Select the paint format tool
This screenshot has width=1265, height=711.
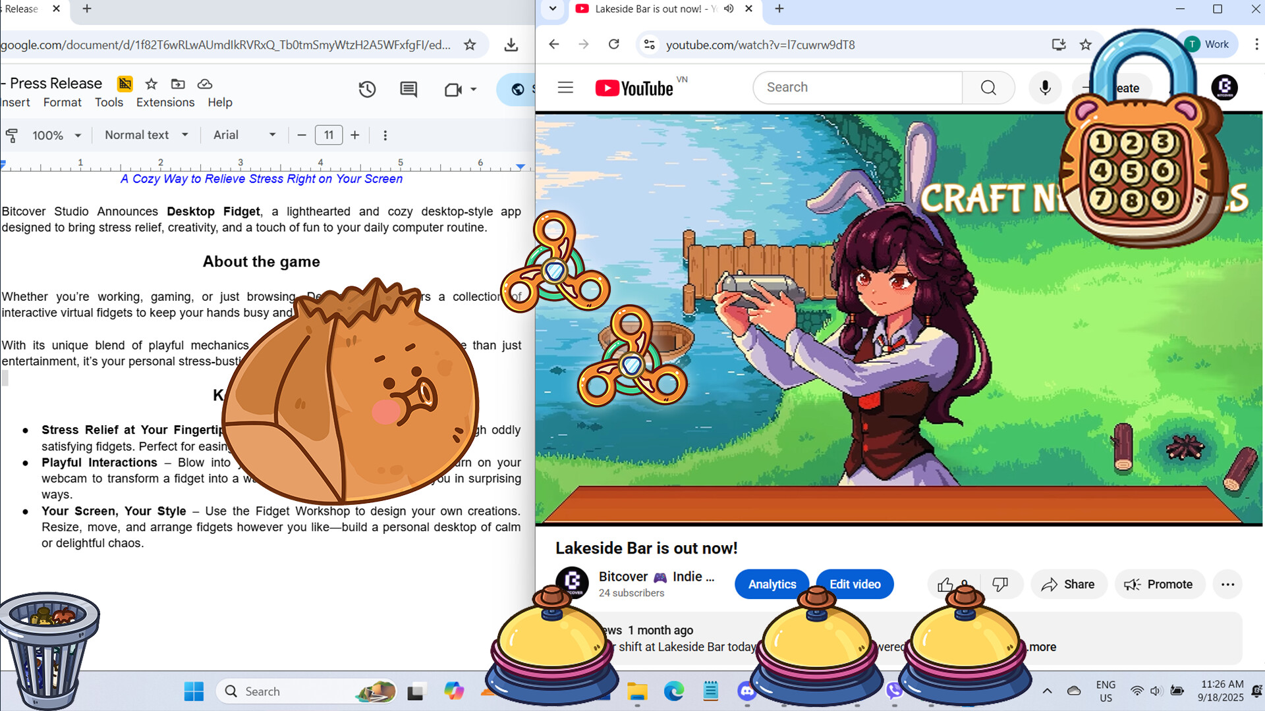[11, 135]
